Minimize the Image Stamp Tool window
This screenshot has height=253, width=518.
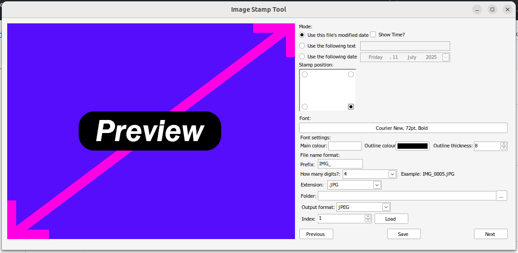click(x=477, y=9)
